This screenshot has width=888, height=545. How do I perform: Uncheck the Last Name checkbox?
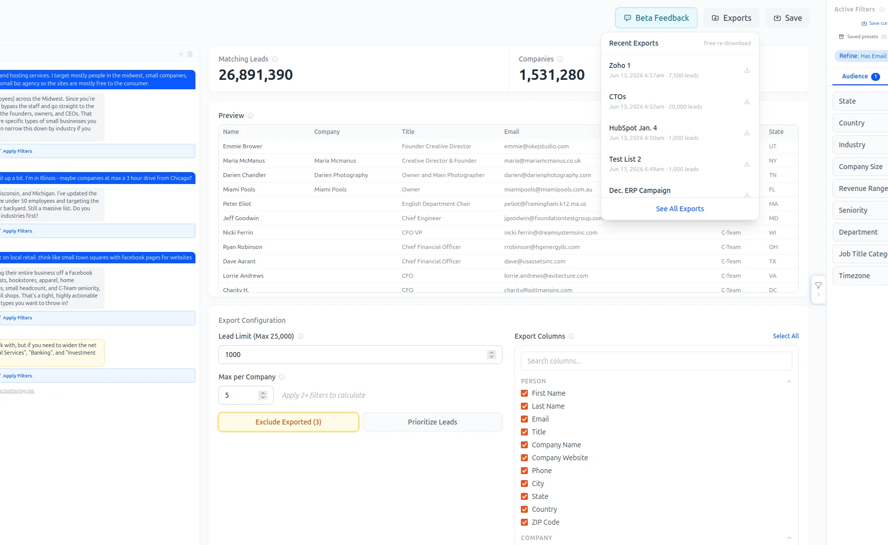[x=524, y=406]
